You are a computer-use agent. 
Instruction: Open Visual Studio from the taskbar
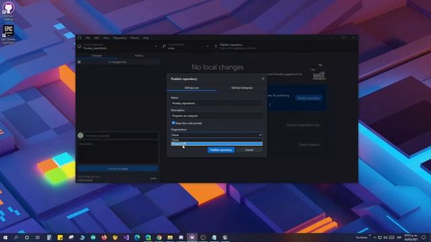point(126,237)
